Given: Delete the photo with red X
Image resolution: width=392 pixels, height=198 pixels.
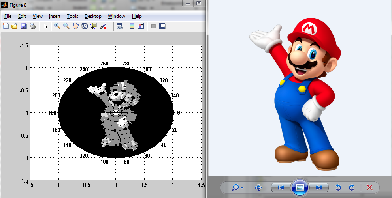Looking at the screenshot, I should click(x=369, y=187).
